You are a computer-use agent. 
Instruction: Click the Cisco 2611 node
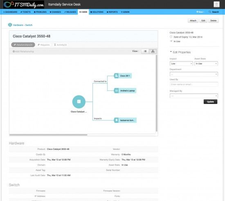[123, 76]
